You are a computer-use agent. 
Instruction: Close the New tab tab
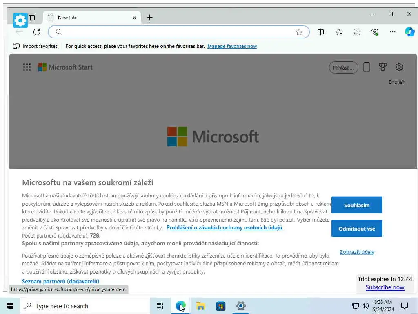coord(134,18)
